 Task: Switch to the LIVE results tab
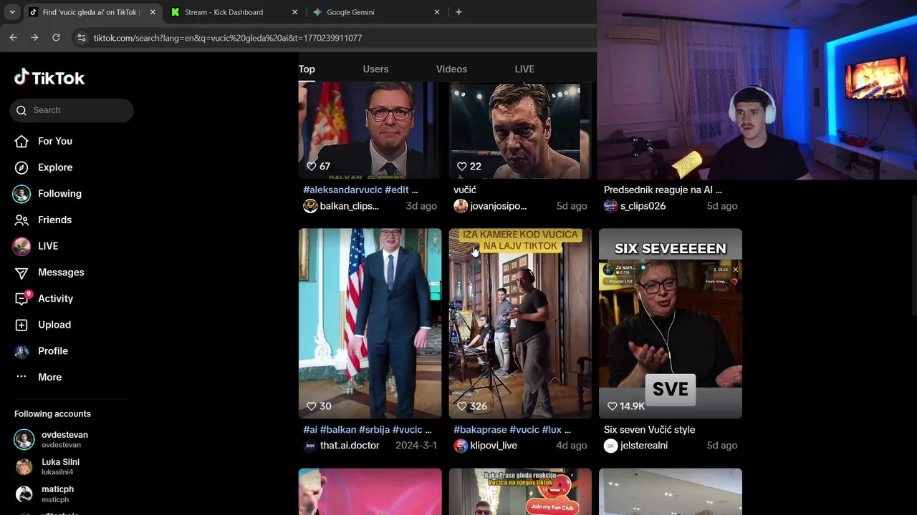pos(524,69)
